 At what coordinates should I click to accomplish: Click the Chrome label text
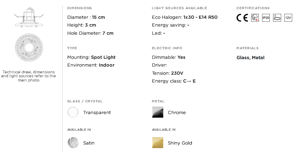click(x=177, y=113)
